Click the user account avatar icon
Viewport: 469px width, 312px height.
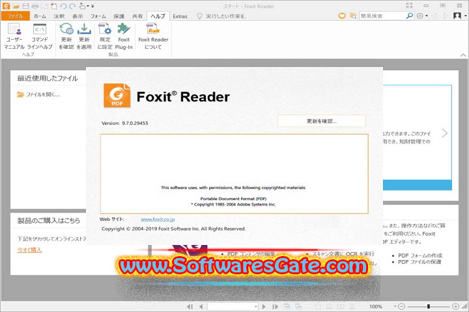coord(457,16)
